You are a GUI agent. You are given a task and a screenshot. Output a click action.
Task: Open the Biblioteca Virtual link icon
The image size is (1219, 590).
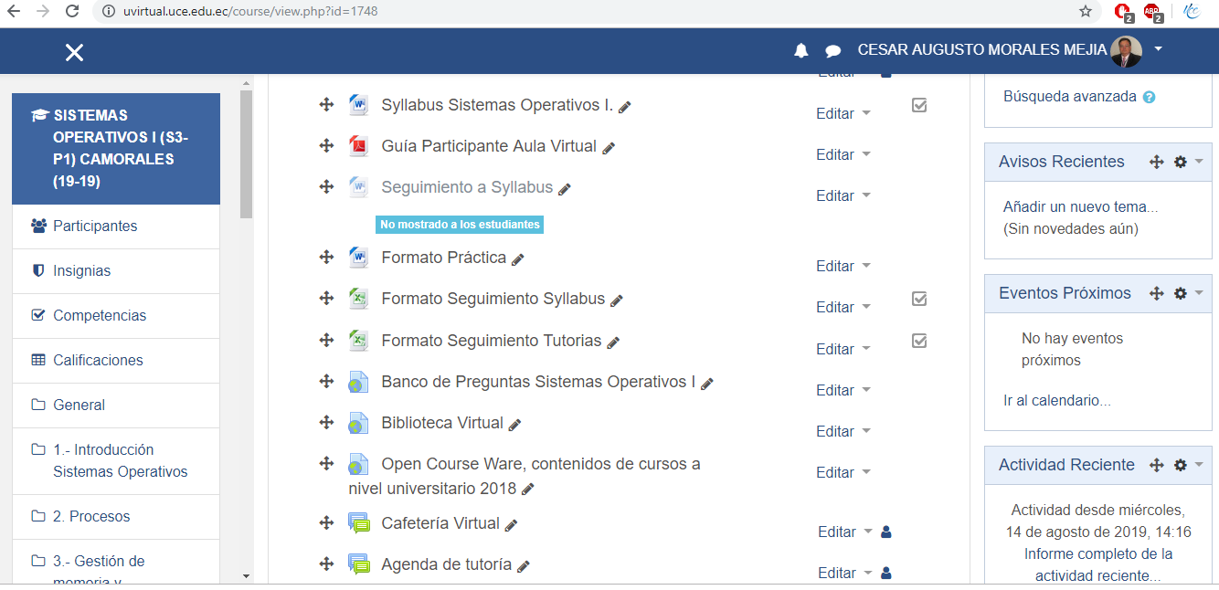click(358, 422)
